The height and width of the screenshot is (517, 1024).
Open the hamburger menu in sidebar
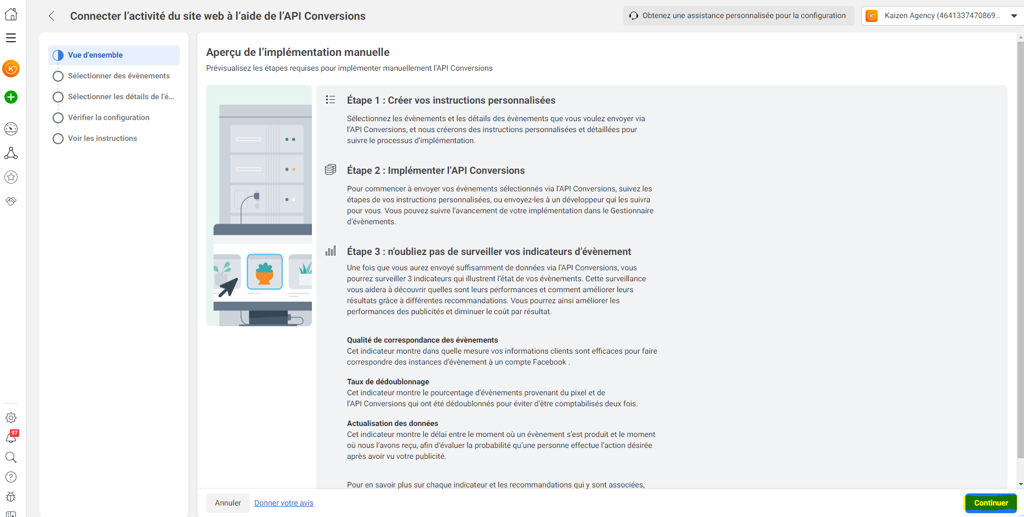point(11,38)
